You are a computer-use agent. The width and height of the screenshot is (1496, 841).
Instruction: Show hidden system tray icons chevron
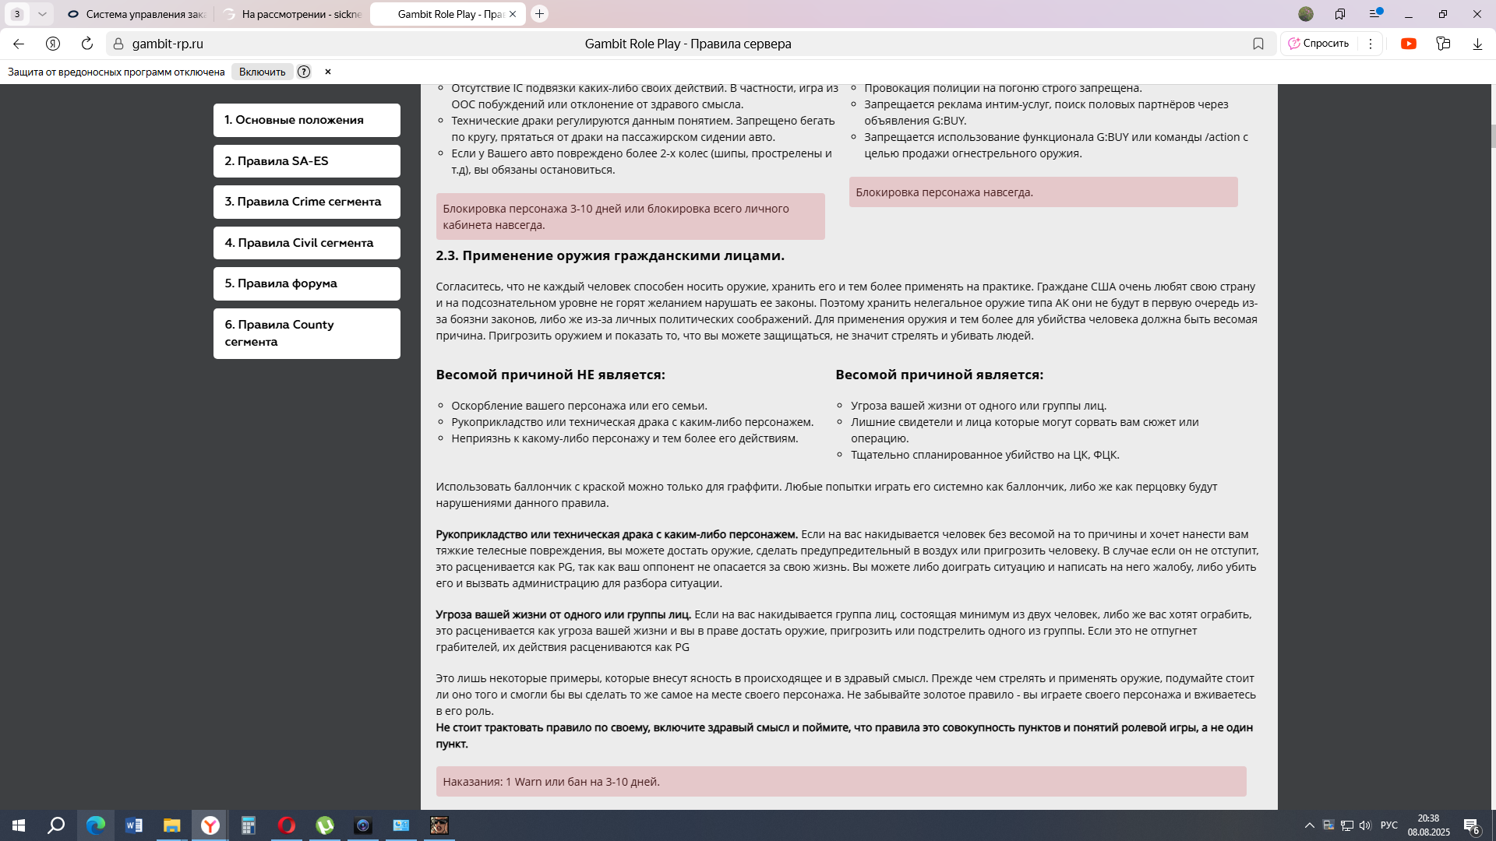tap(1309, 825)
